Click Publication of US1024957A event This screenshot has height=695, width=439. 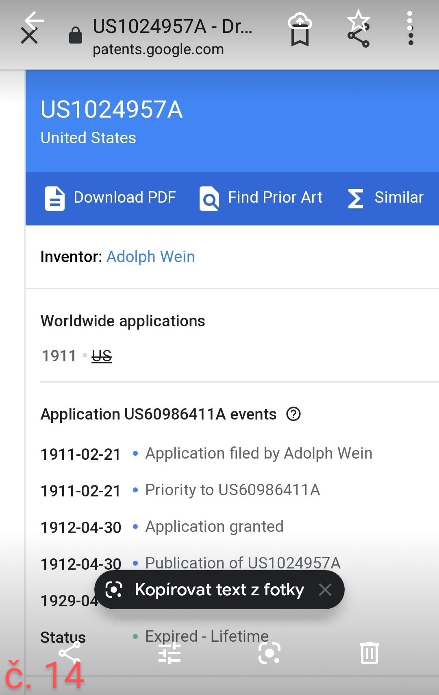pyautogui.click(x=243, y=563)
